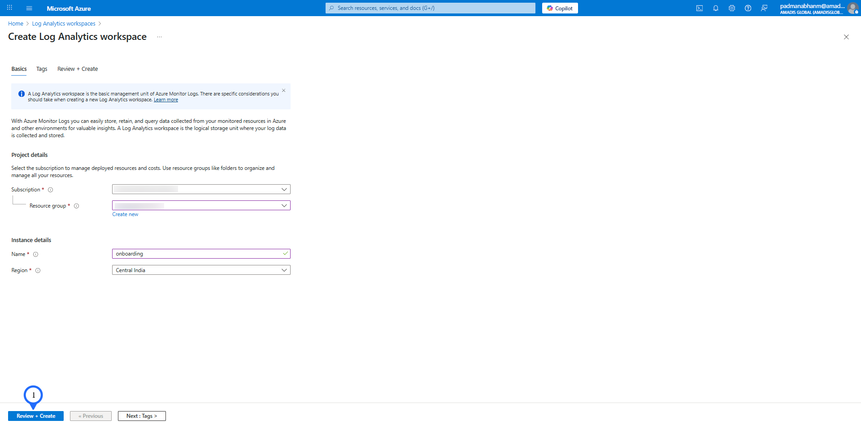The height and width of the screenshot is (429, 861).
Task: Click info icon next to Subscription
Action: point(51,190)
